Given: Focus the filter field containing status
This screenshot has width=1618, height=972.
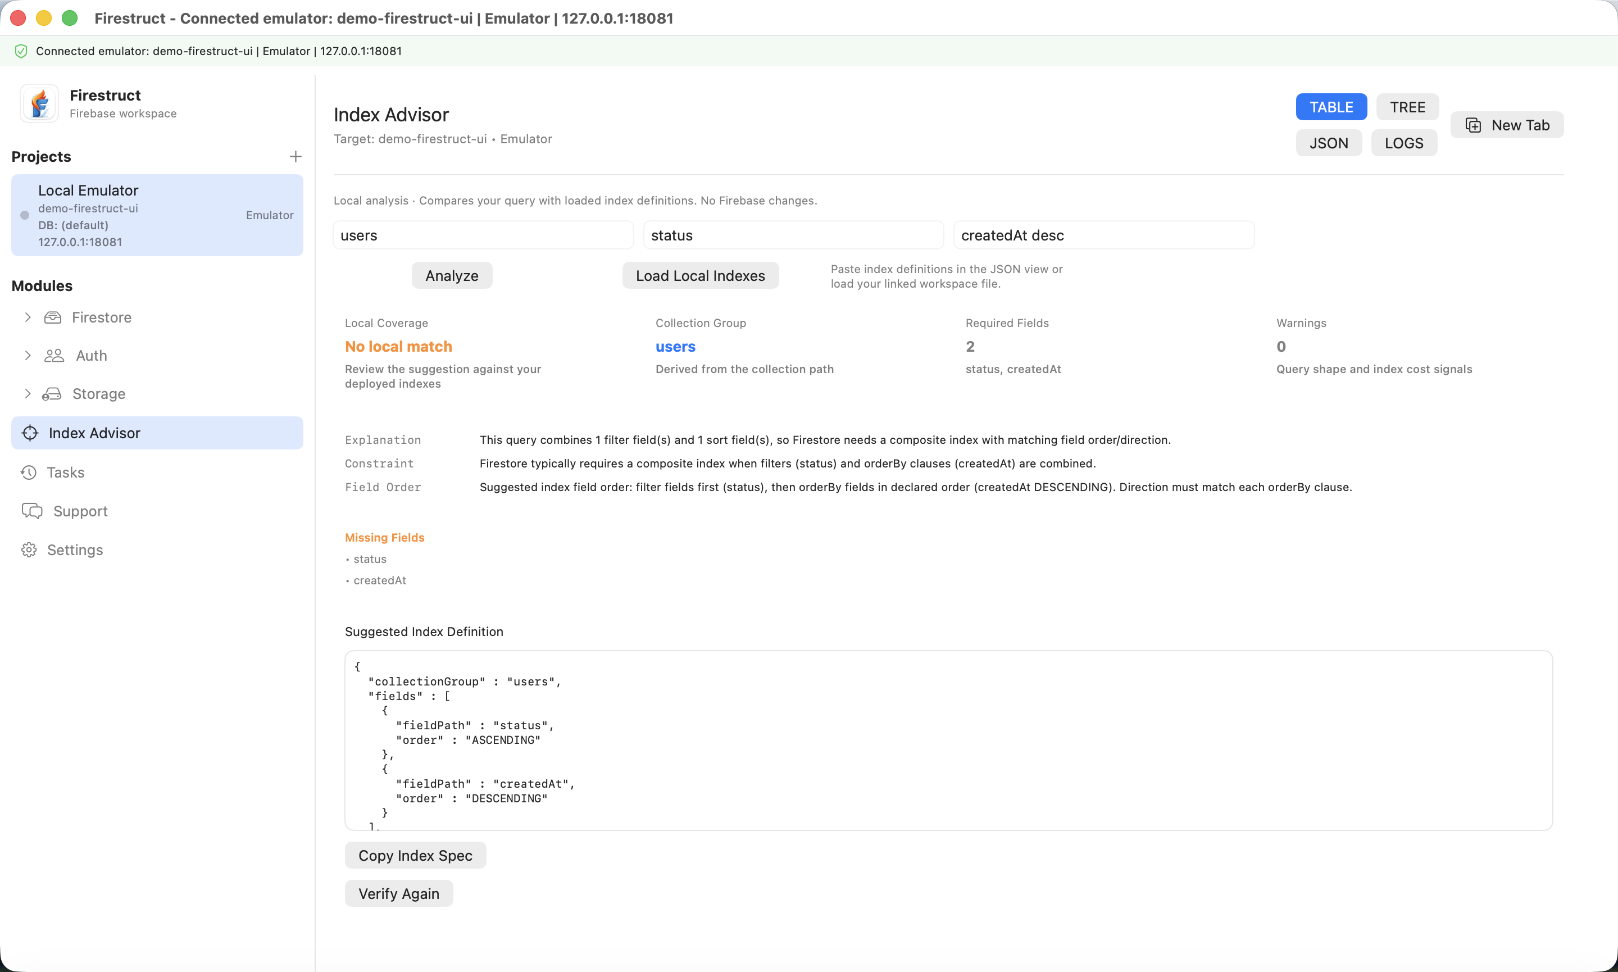Looking at the screenshot, I should [794, 236].
